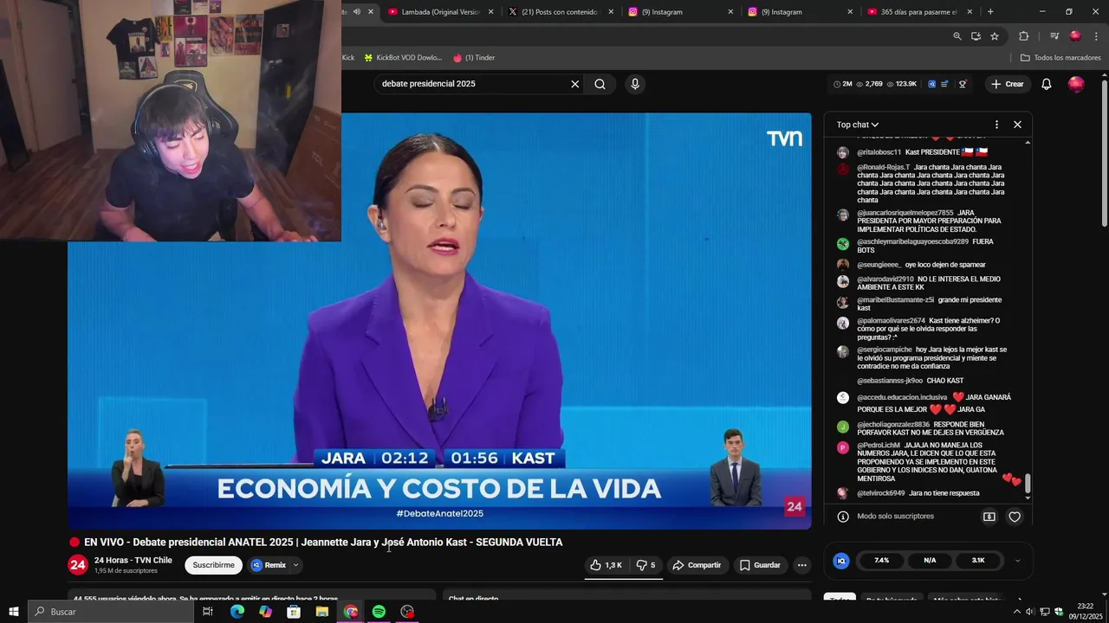The width and height of the screenshot is (1109, 623).
Task: Click the Remix button
Action: click(x=269, y=565)
